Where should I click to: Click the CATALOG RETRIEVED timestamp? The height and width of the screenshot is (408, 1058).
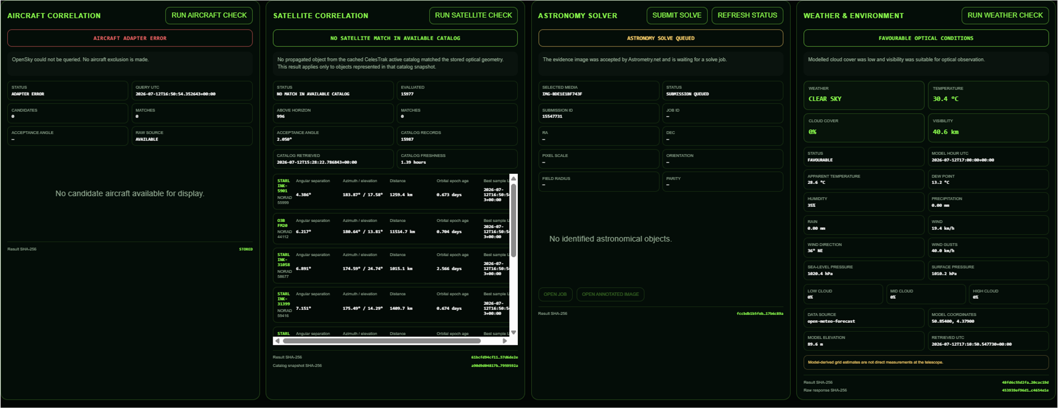(316, 163)
